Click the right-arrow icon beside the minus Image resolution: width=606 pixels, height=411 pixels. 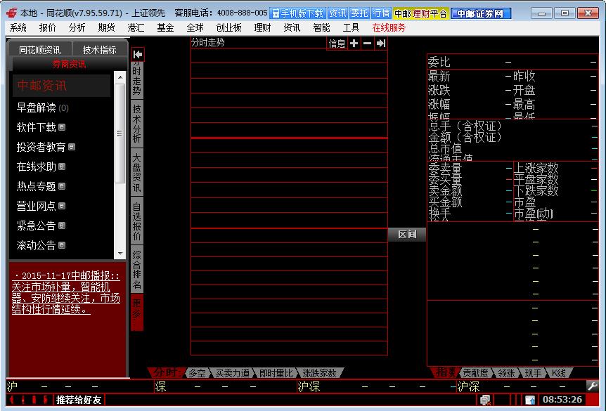pos(380,44)
